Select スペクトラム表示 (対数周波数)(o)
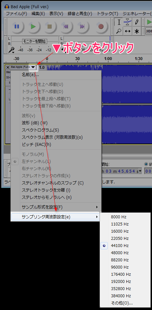Screen dimensions: 152x310 coord(56,137)
